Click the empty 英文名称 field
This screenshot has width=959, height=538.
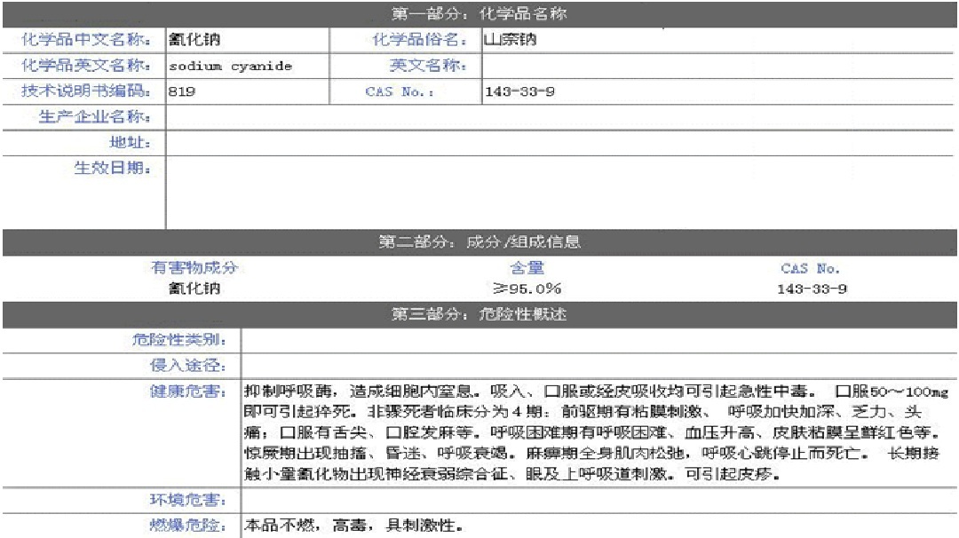(719, 66)
